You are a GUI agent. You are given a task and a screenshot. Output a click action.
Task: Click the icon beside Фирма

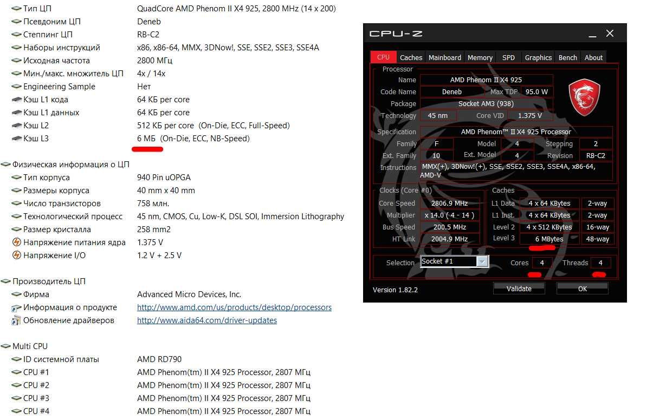point(16,294)
